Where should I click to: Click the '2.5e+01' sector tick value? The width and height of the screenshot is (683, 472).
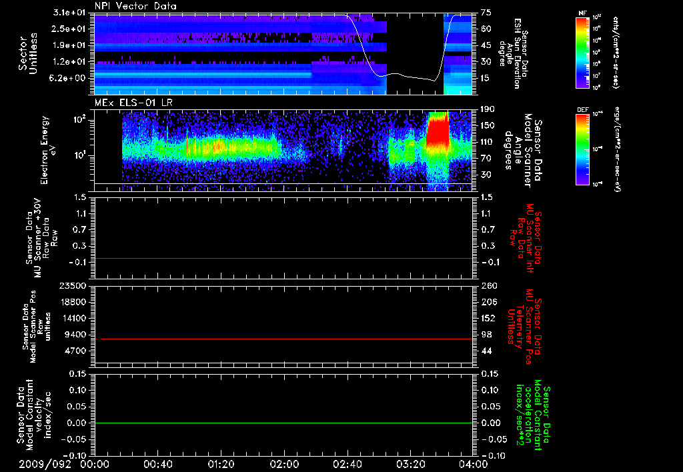69,29
